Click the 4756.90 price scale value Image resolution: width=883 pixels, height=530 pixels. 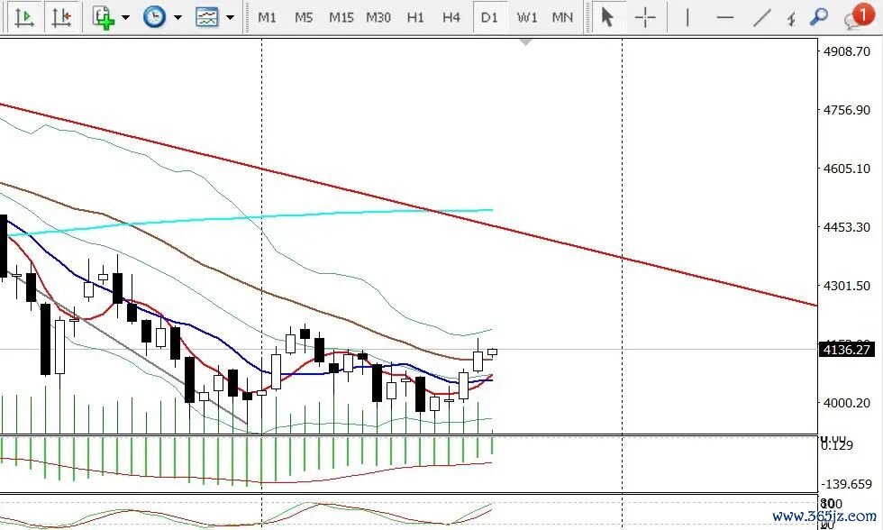[x=846, y=110]
